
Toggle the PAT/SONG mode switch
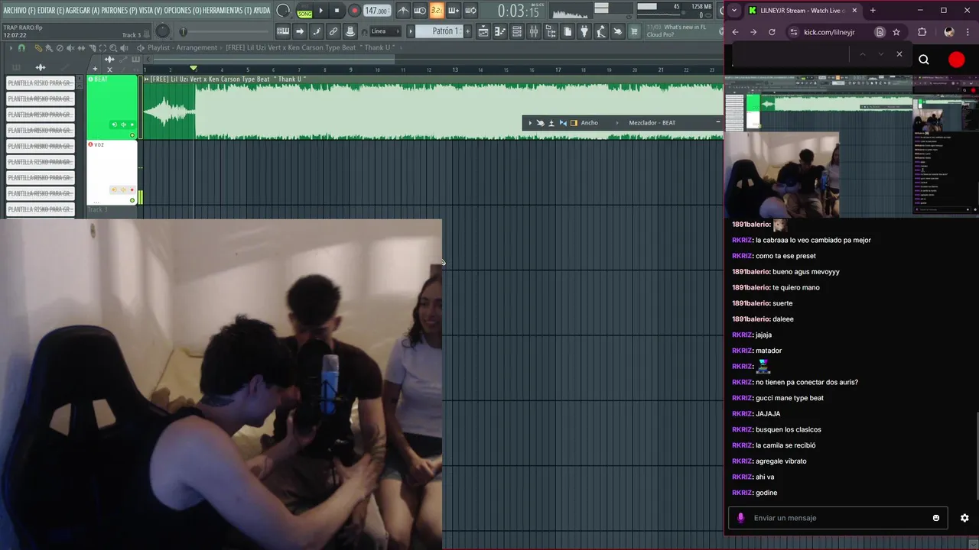[304, 11]
